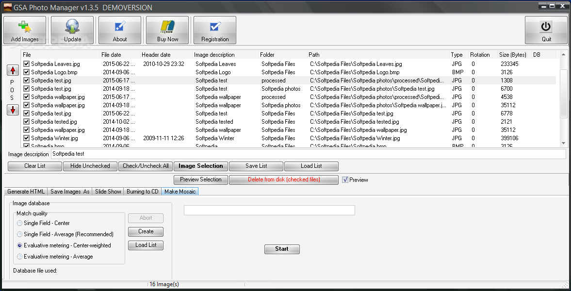Image resolution: width=571 pixels, height=291 pixels.
Task: Click Load List button beside Save List
Action: coord(311,166)
